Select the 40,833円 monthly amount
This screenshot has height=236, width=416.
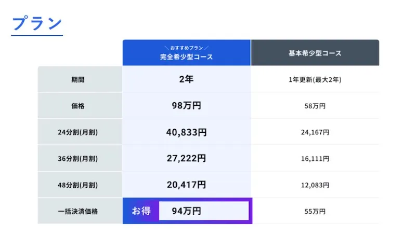click(186, 132)
